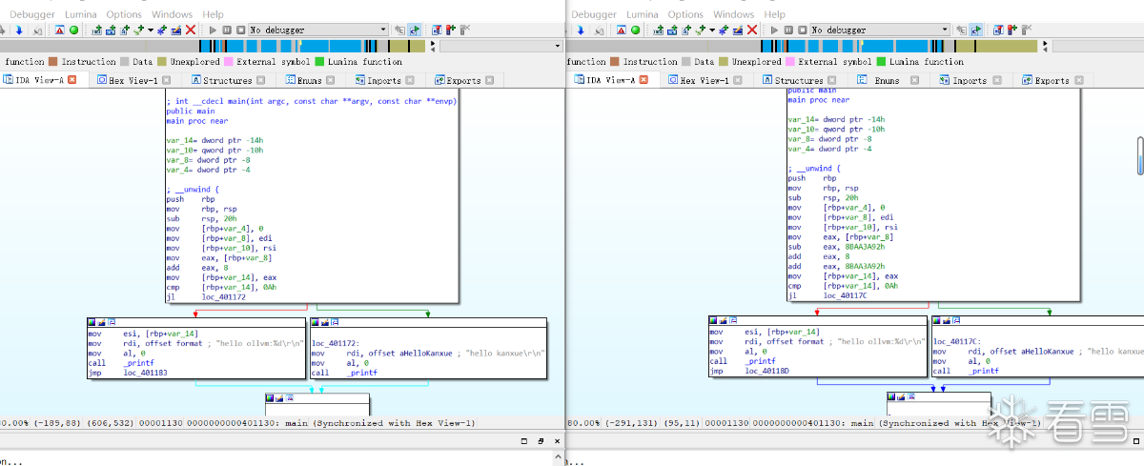The width and height of the screenshot is (1144, 466).
Task: Click Unexplored color swatch in left legend
Action: [162, 62]
